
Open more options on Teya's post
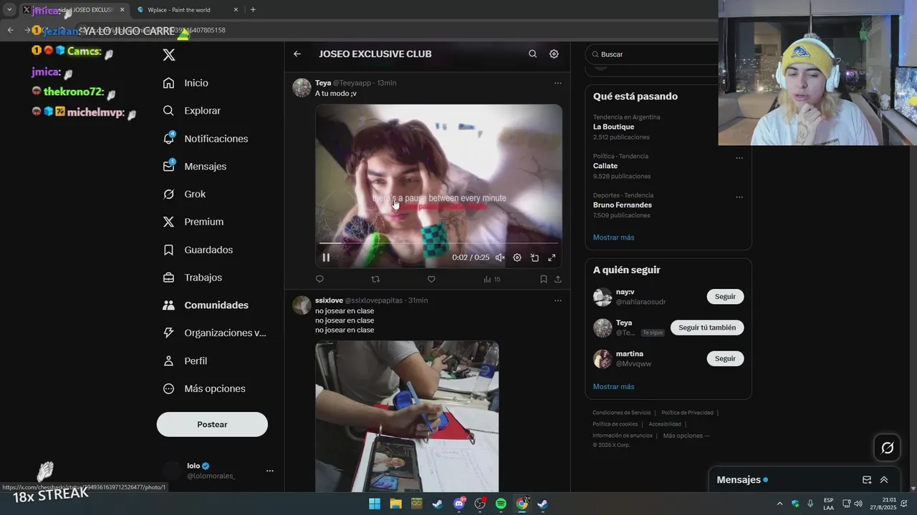(x=557, y=83)
